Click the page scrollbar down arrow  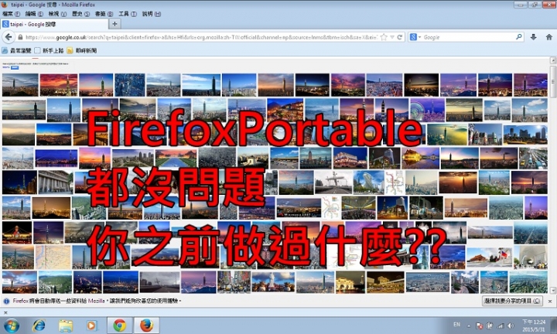(553, 291)
